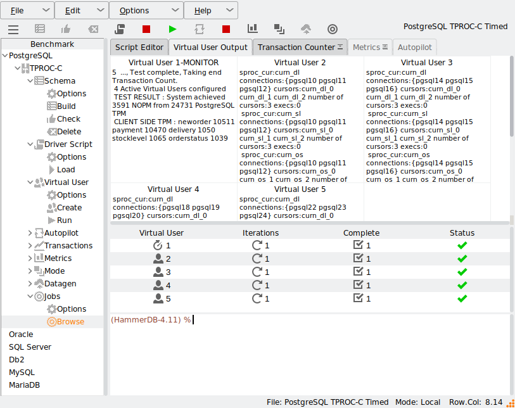Click the autopilot dashed-square toolbar icon

pyautogui.click(x=200, y=29)
